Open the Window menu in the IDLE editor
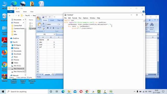Screen dimensions: 167x94 (x=92, y=18)
